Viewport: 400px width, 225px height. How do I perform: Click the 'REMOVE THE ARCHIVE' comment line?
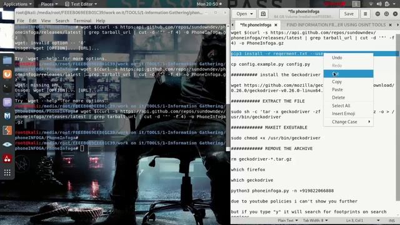(x=272, y=149)
